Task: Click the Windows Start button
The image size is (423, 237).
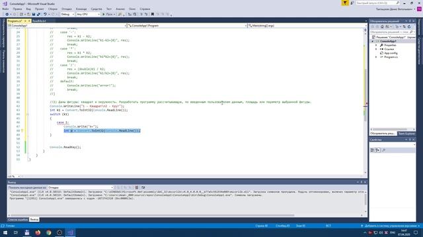Action: tap(5, 232)
